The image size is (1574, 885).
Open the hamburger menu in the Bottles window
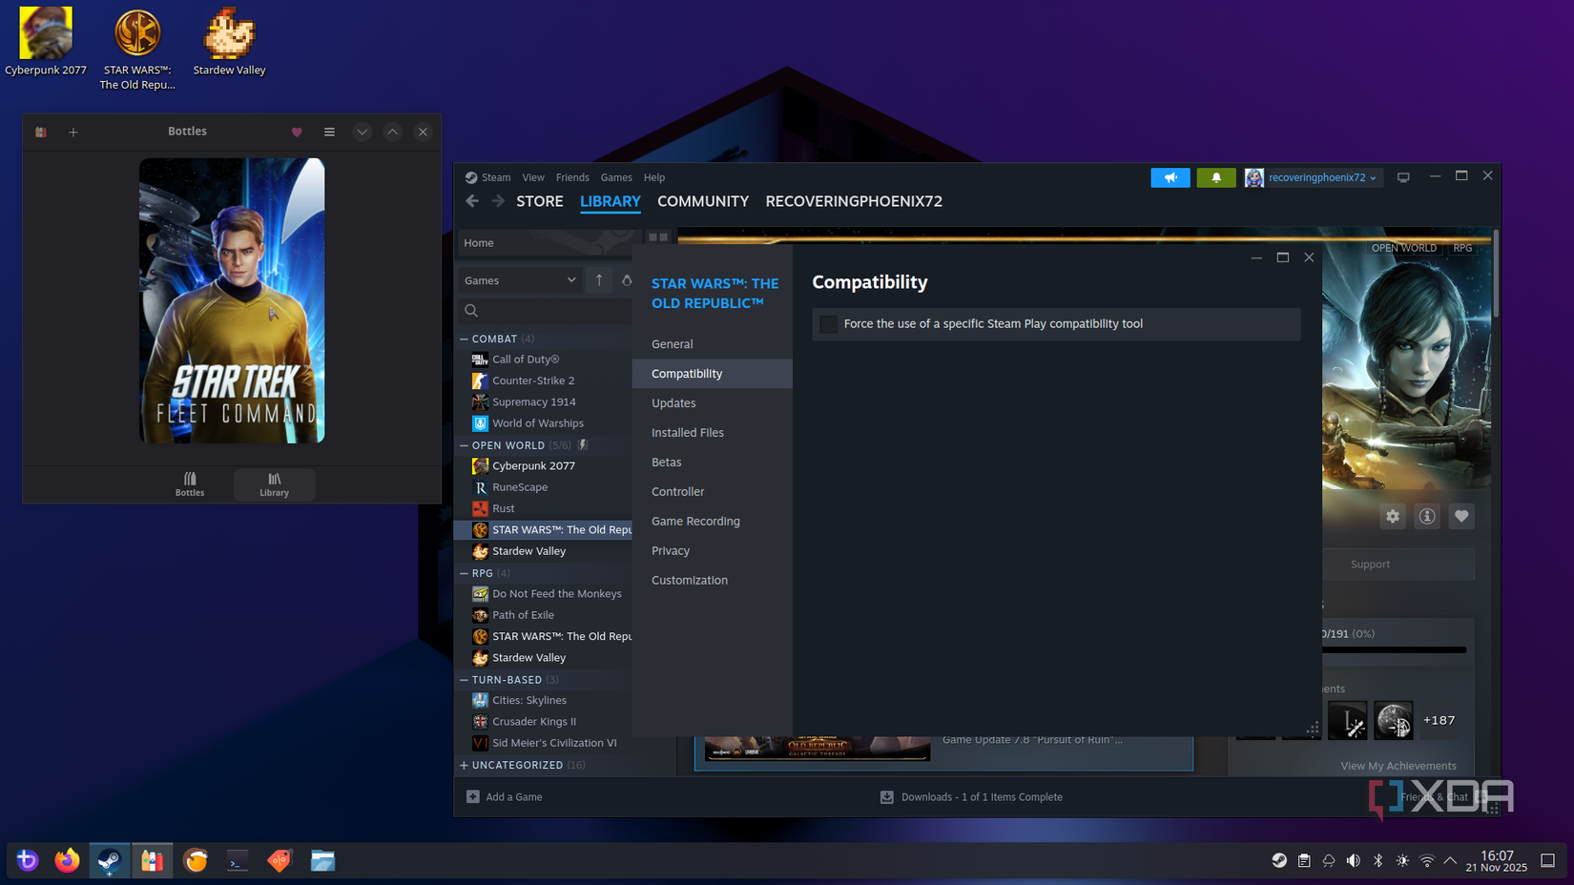tap(329, 132)
